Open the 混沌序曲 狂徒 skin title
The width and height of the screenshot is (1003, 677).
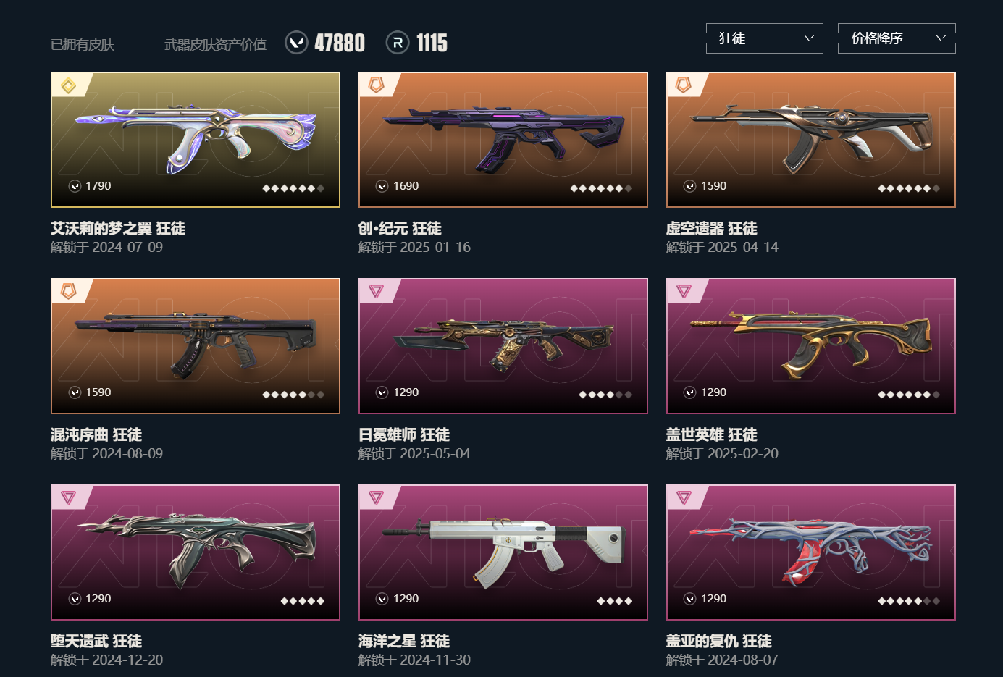coord(96,434)
